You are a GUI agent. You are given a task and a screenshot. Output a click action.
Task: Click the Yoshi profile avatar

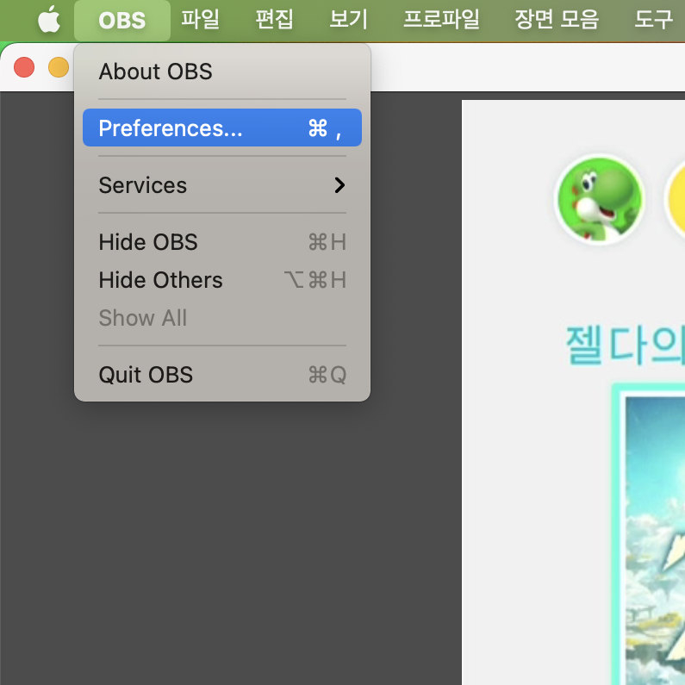click(601, 199)
